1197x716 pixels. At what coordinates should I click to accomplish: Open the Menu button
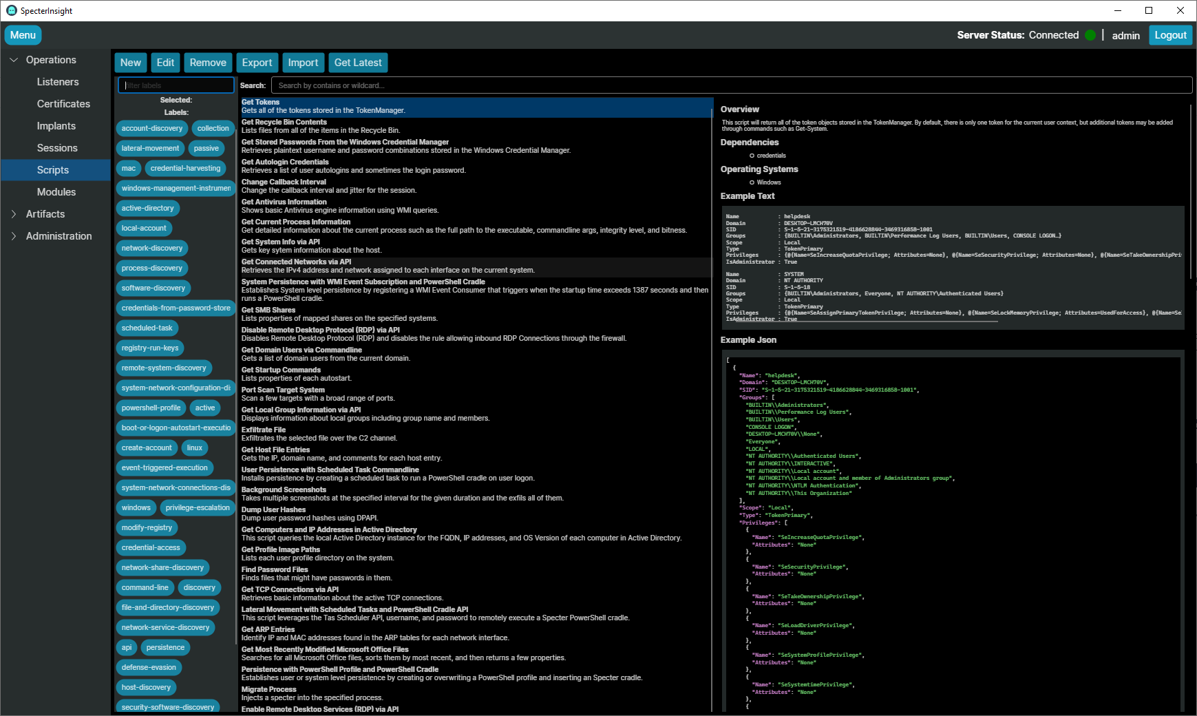[x=23, y=35]
